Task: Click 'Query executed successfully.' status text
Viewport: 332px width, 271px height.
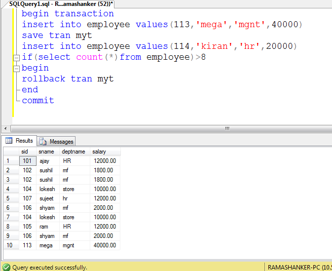Action: coord(49,268)
